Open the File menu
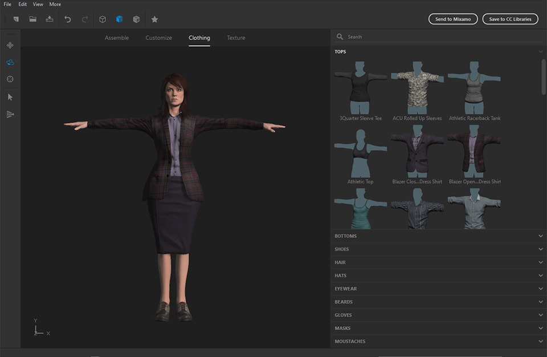This screenshot has width=547, height=357. [x=7, y=4]
